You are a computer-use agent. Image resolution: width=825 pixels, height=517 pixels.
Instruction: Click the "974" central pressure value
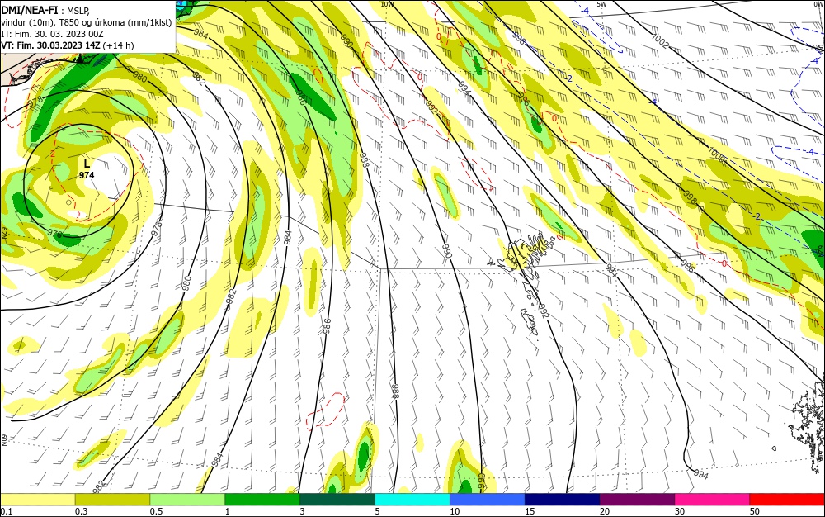coord(87,175)
